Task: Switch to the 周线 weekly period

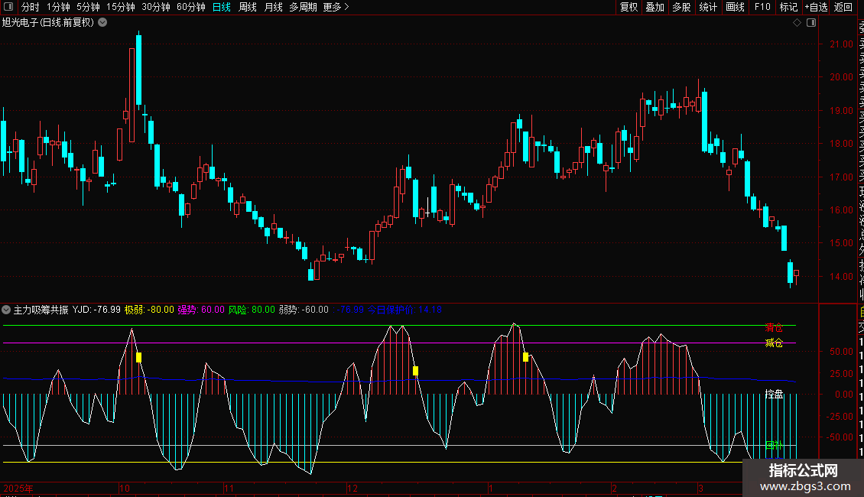Action: pyautogui.click(x=248, y=8)
